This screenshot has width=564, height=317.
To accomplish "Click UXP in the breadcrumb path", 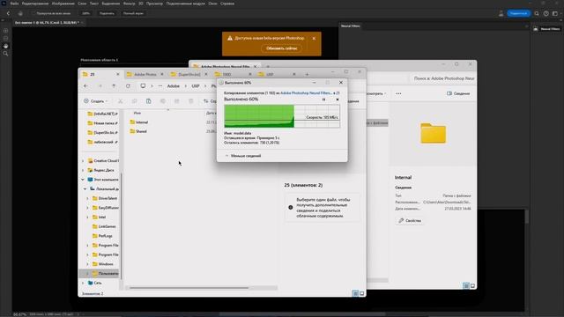I will [196, 86].
